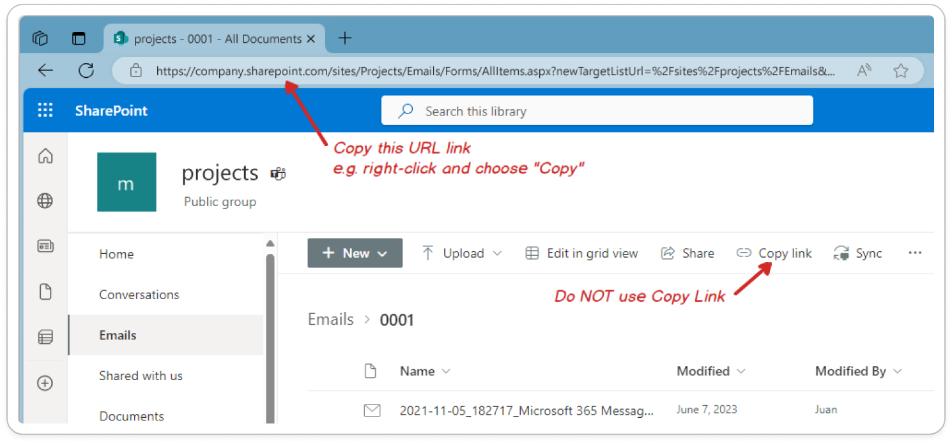Open browser Read aloud icon in address bar
This screenshot has height=444, width=952.
pos(864,71)
